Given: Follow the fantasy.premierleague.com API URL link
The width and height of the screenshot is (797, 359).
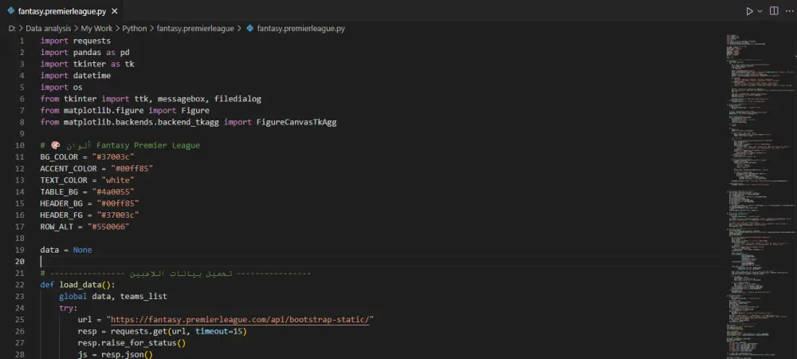Looking at the screenshot, I should [x=240, y=319].
